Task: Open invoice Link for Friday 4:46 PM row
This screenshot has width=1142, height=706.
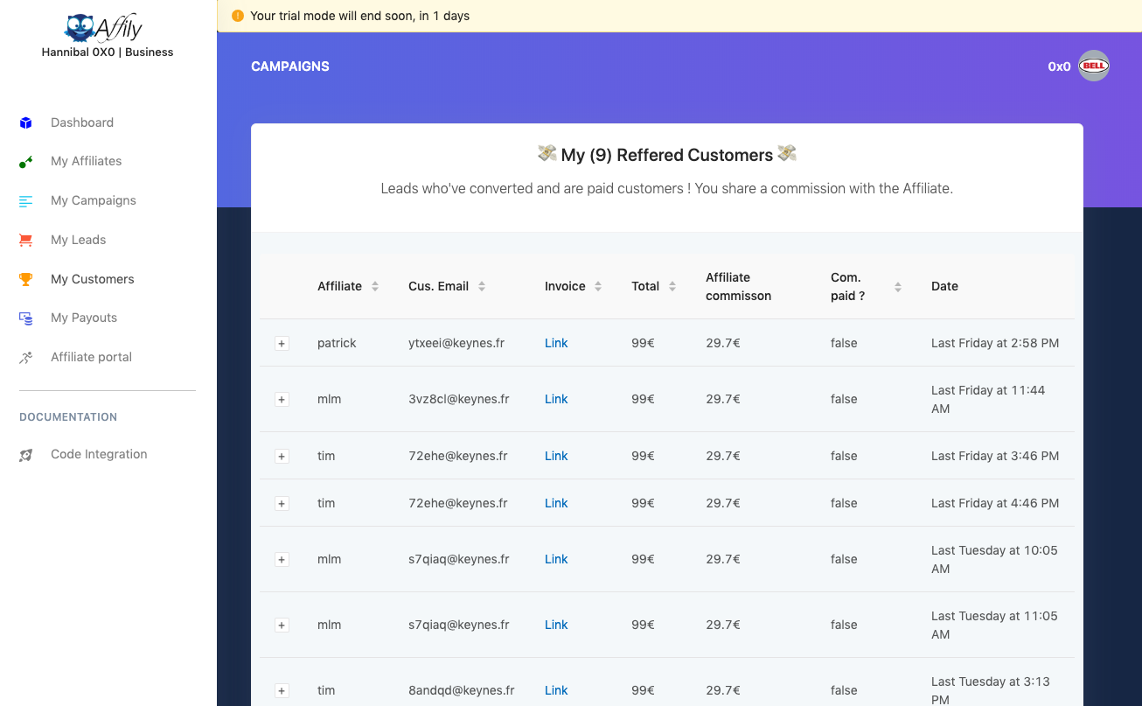Action: (556, 503)
